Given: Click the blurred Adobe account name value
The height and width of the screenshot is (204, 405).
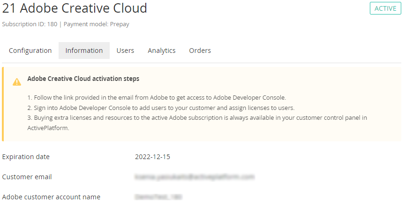Looking at the screenshot, I should click(158, 197).
